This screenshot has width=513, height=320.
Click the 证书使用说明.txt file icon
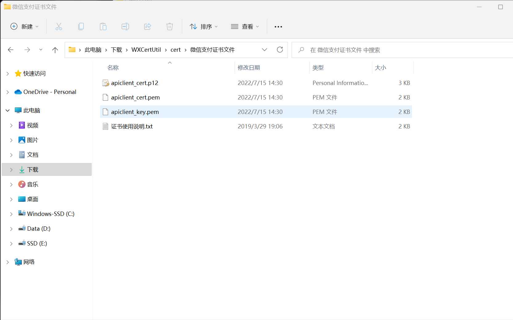tap(105, 126)
